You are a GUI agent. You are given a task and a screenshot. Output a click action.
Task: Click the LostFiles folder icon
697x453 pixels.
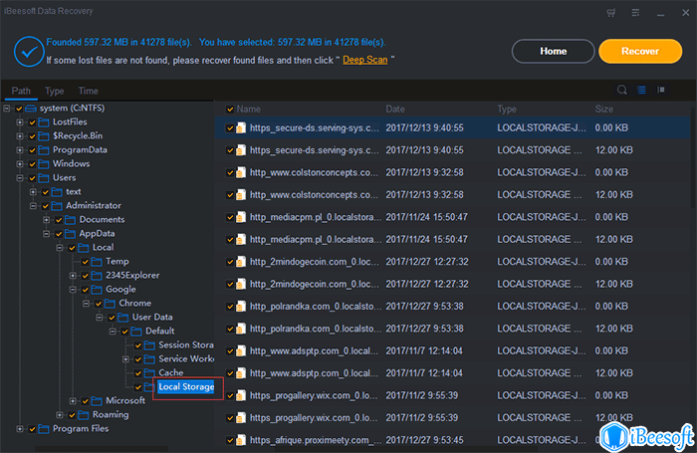click(x=44, y=122)
